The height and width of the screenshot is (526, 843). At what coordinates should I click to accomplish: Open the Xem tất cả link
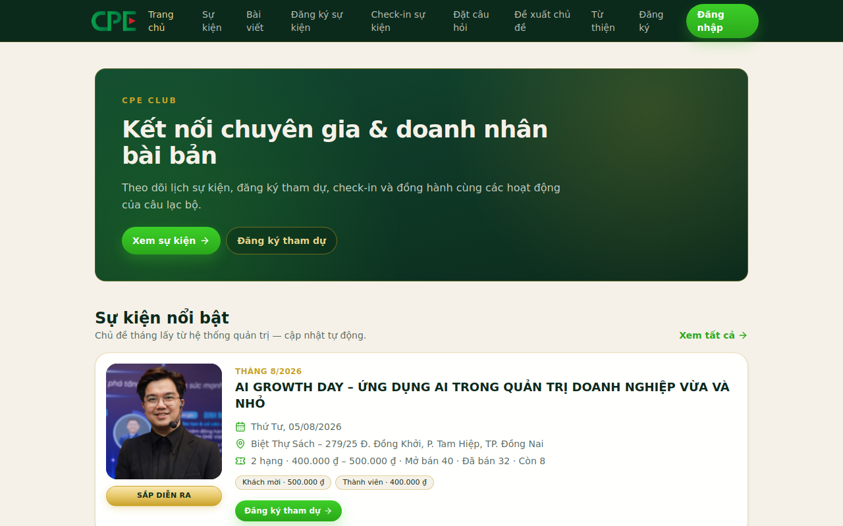pos(713,335)
